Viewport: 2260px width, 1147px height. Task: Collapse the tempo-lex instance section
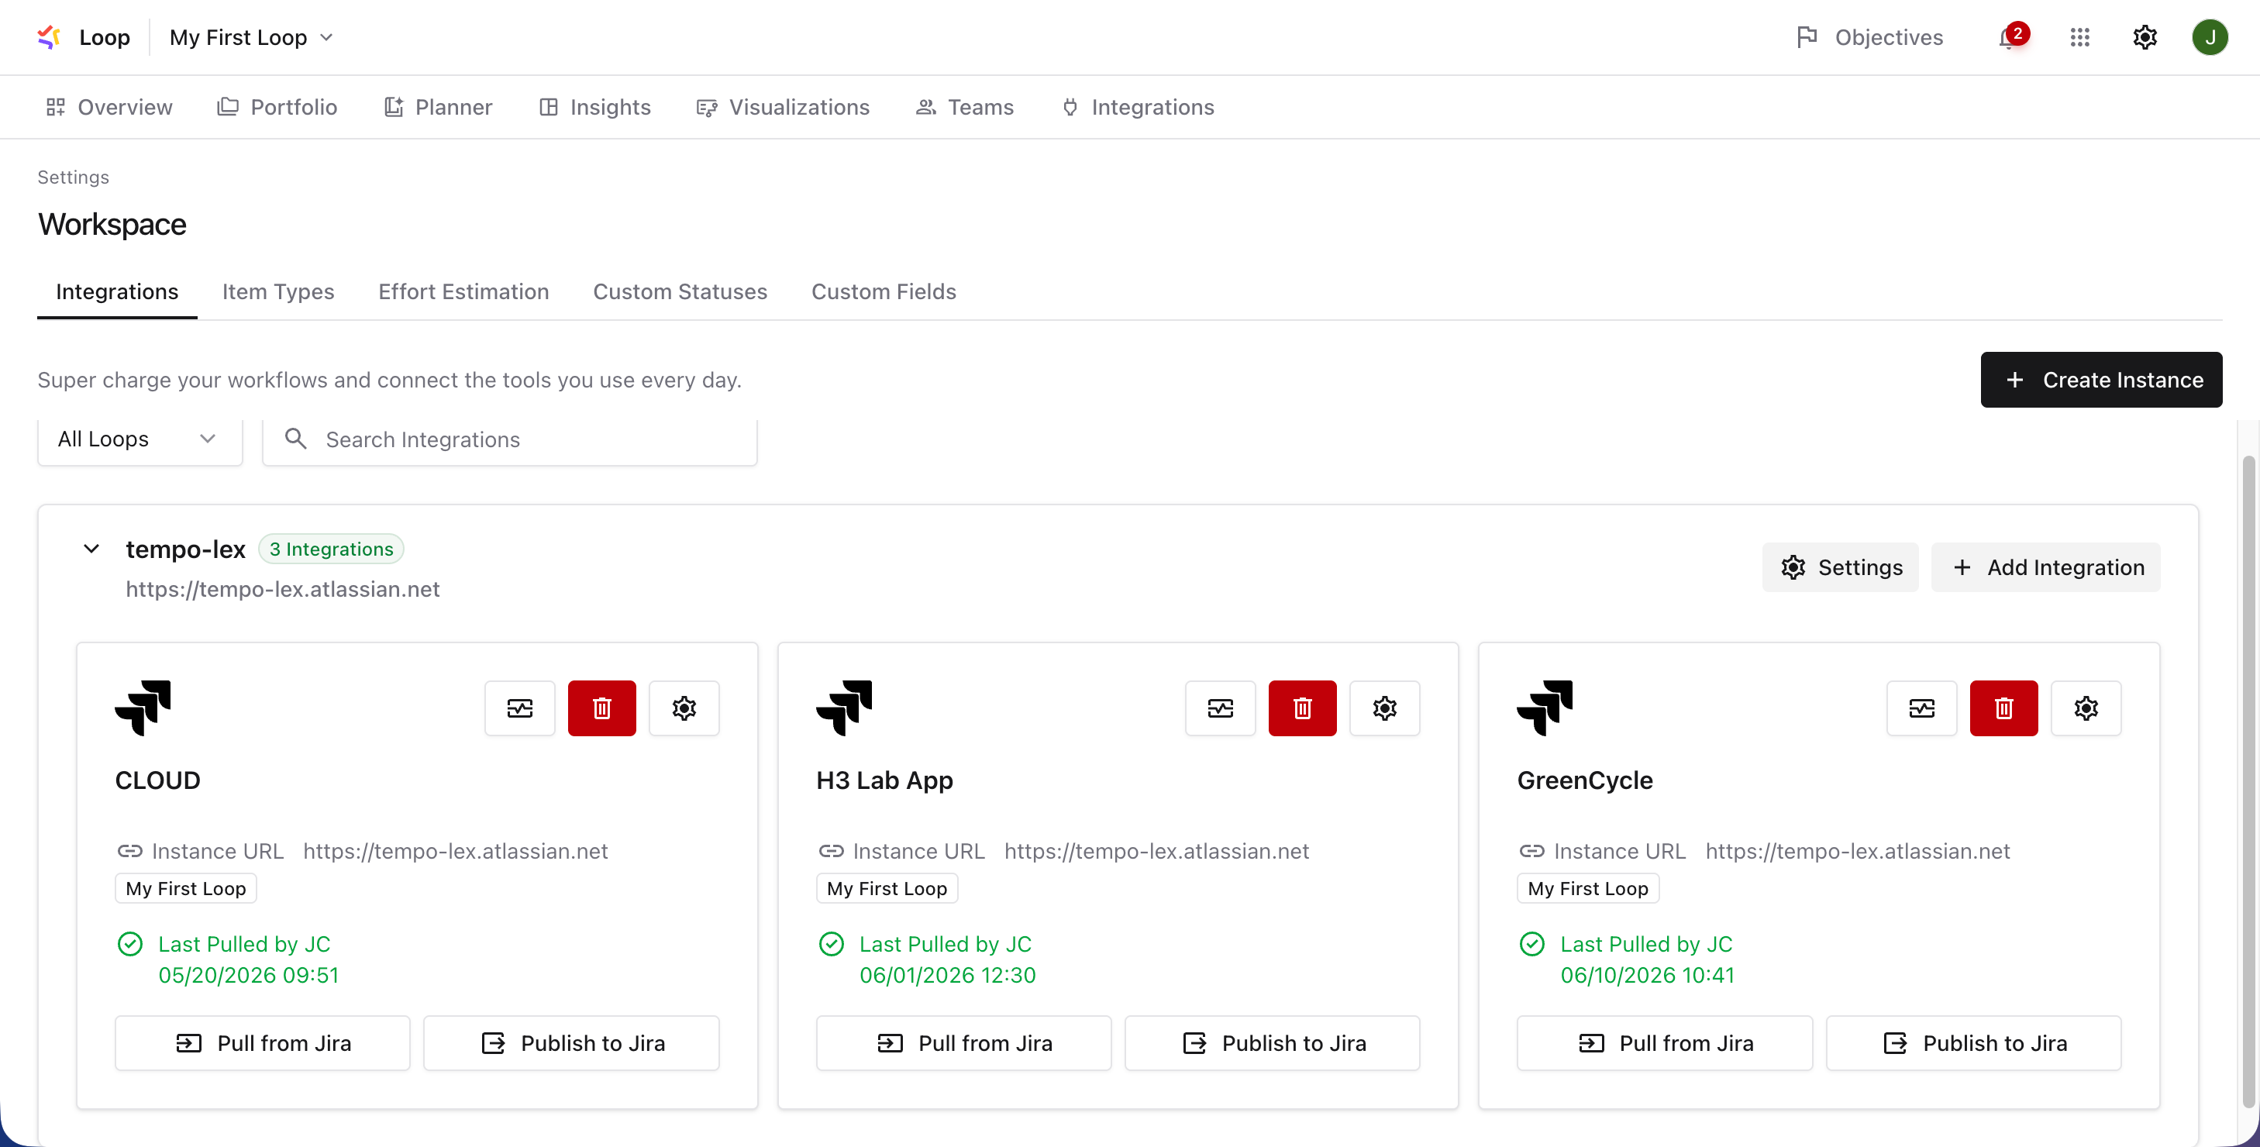click(x=91, y=549)
